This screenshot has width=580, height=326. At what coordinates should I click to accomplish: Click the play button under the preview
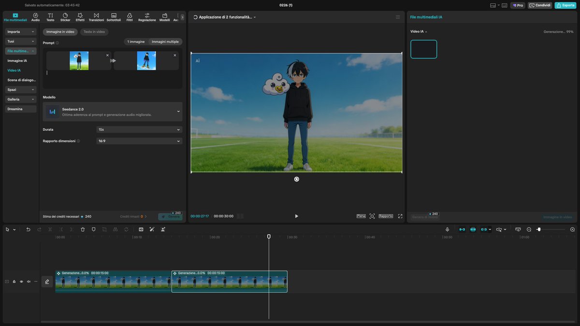tap(296, 216)
